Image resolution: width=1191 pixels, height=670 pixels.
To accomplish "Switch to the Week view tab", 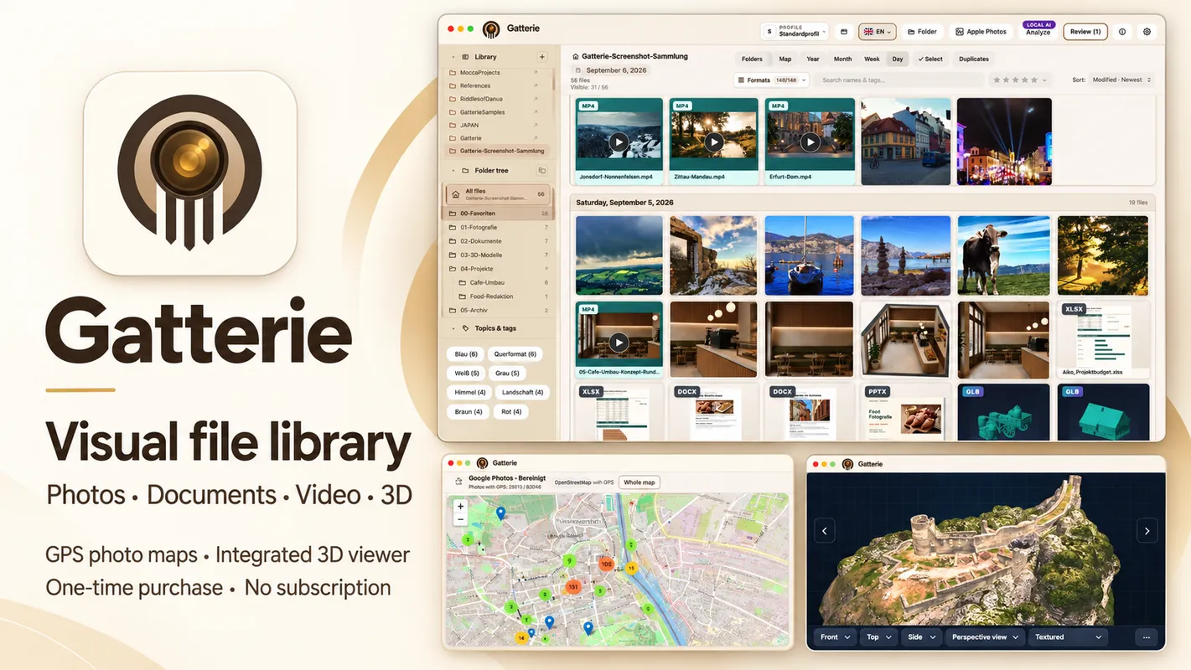I will pos(872,59).
